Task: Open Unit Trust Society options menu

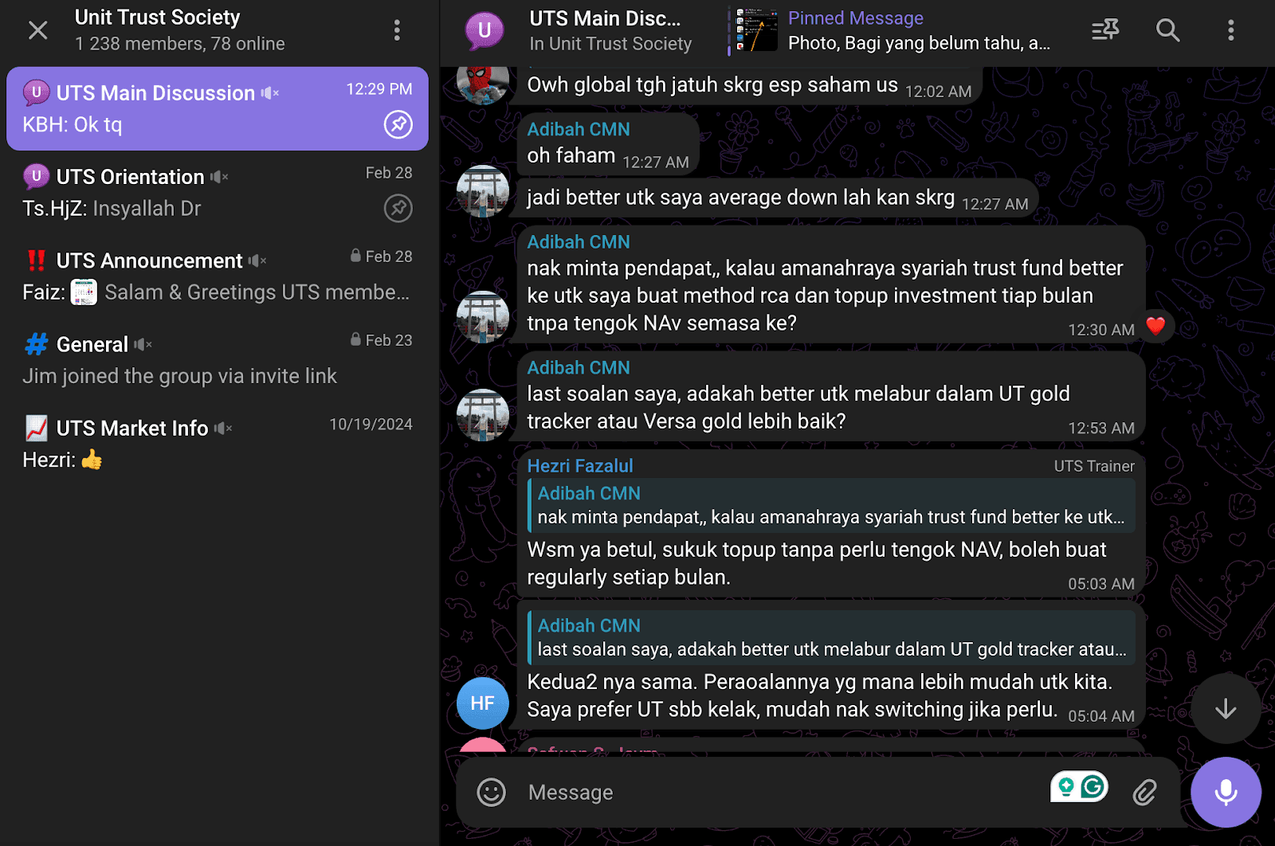Action: pos(397,30)
